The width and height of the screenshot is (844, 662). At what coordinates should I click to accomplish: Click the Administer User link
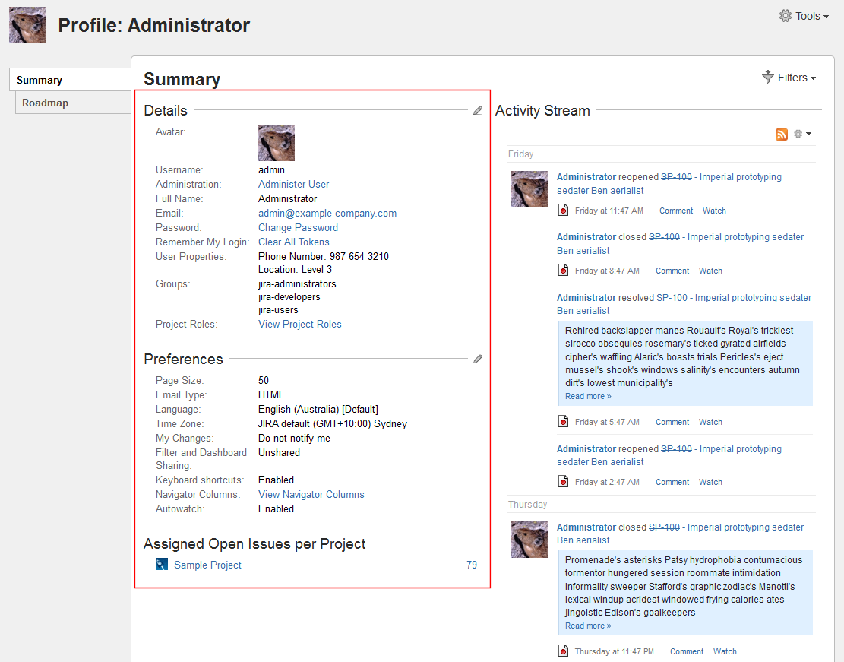(293, 184)
